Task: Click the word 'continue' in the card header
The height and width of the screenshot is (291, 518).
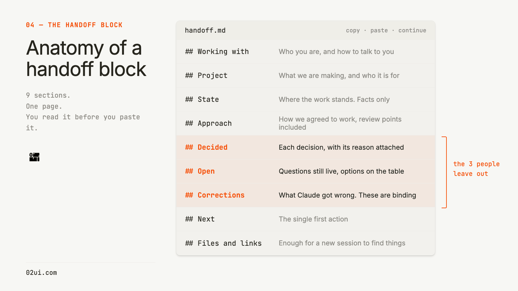Action: coord(412,30)
